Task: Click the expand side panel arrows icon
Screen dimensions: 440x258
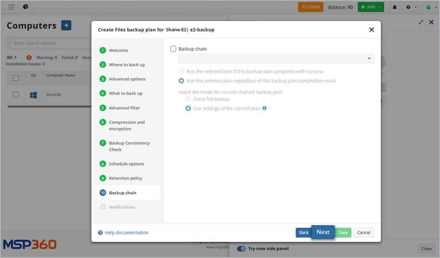Action: 421,22
